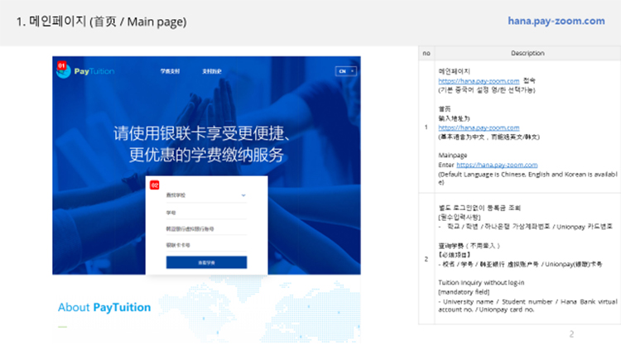621x350 pixels.
Task: Select the 银联卡卡号 UnionPay card field
Action: pos(206,246)
